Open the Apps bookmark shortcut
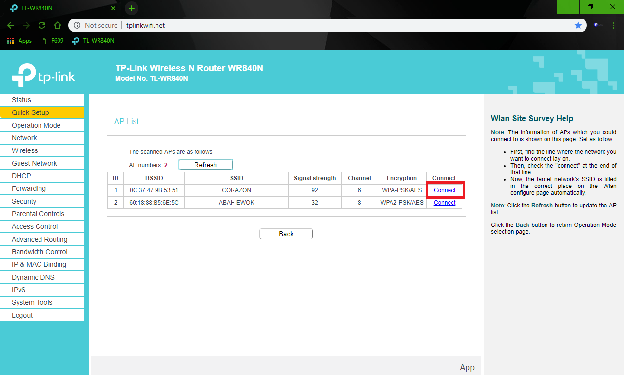The image size is (624, 375). tap(19, 41)
